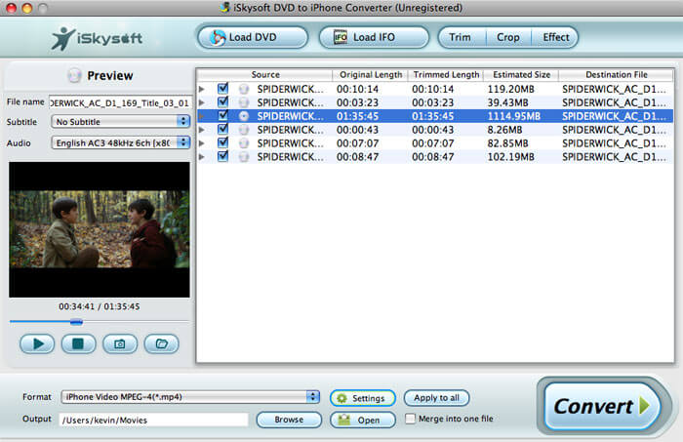Screen dimensions: 683x442
Task: Click the Load IFO button
Action: tap(374, 38)
